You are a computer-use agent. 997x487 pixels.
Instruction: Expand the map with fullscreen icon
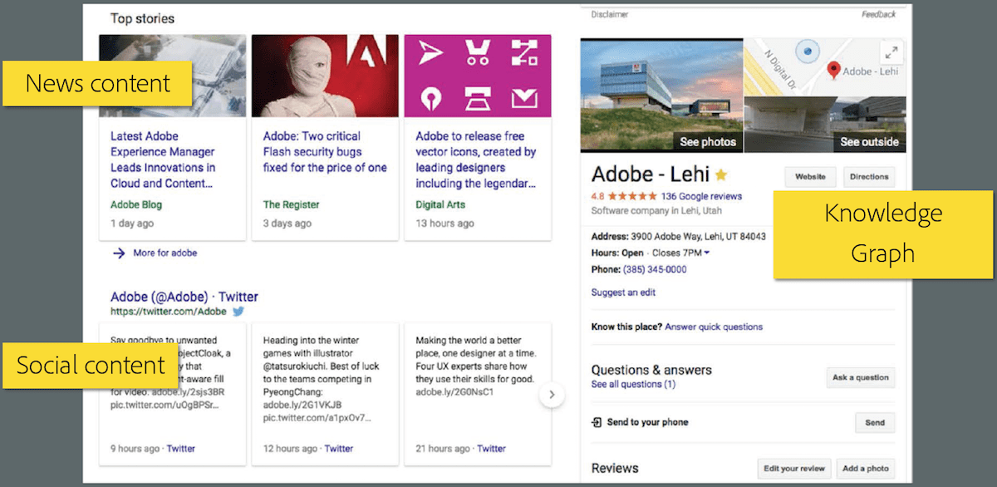tap(891, 52)
